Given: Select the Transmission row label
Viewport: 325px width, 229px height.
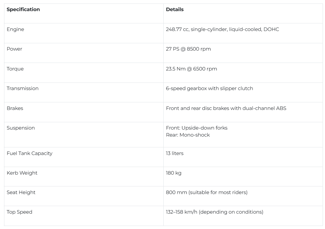Looking at the screenshot, I should (x=23, y=88).
